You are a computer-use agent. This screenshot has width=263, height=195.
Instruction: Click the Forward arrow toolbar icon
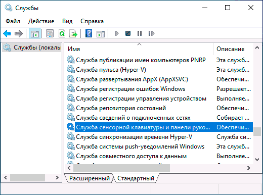(19, 33)
